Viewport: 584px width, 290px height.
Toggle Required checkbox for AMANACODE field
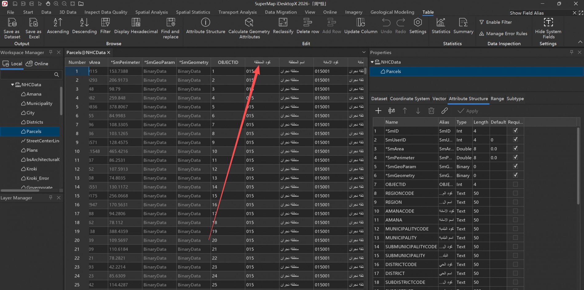[515, 211]
